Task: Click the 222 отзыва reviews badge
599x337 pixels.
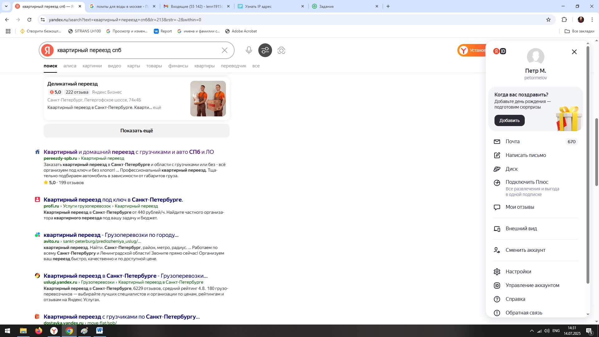Action: coord(77,92)
